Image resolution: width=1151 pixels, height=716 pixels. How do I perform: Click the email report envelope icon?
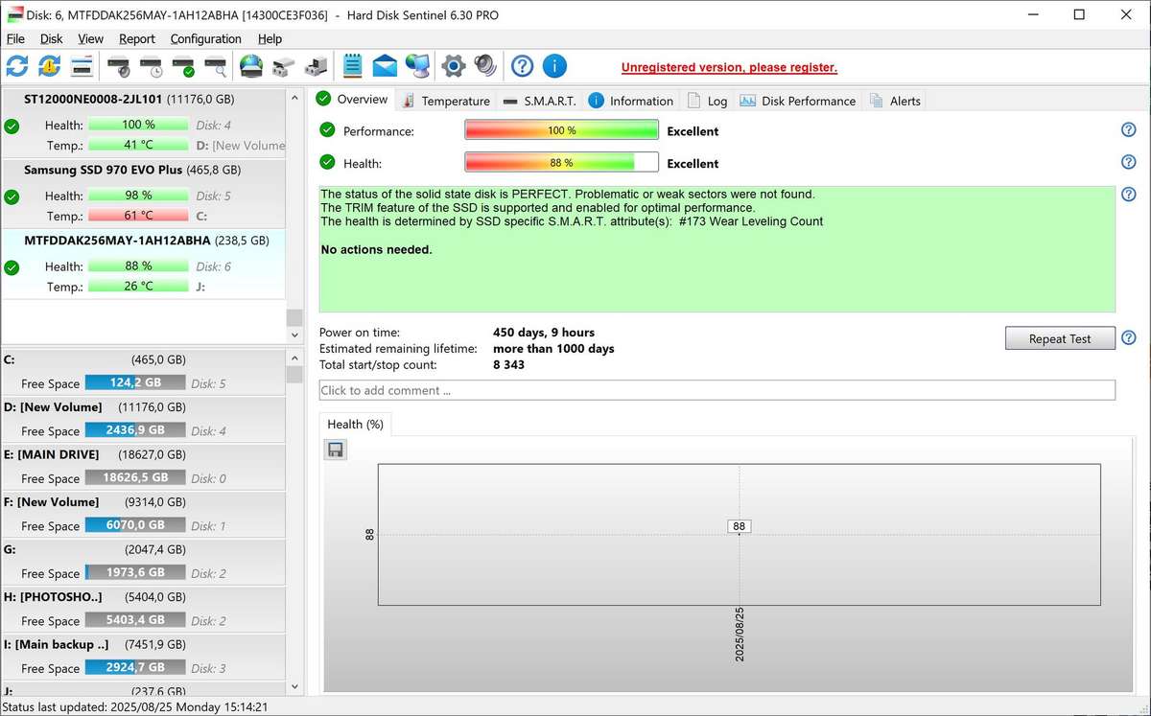[384, 65]
